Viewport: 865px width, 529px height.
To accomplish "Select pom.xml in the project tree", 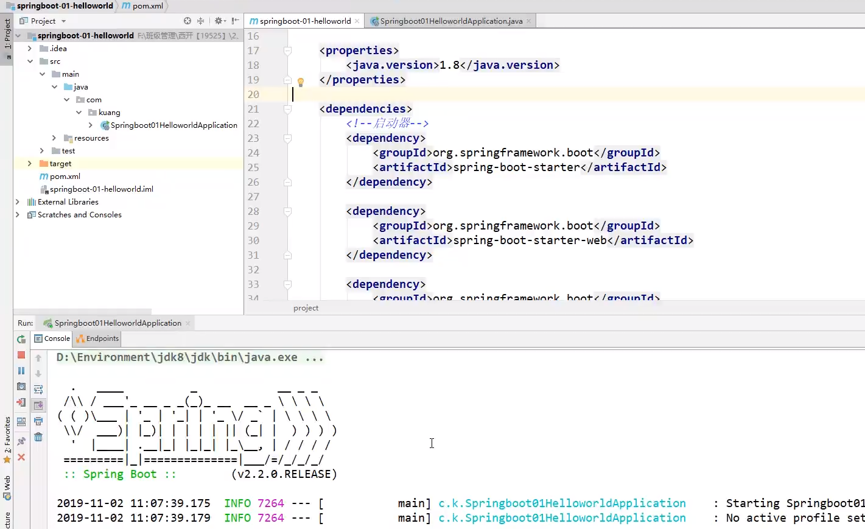I will click(65, 177).
